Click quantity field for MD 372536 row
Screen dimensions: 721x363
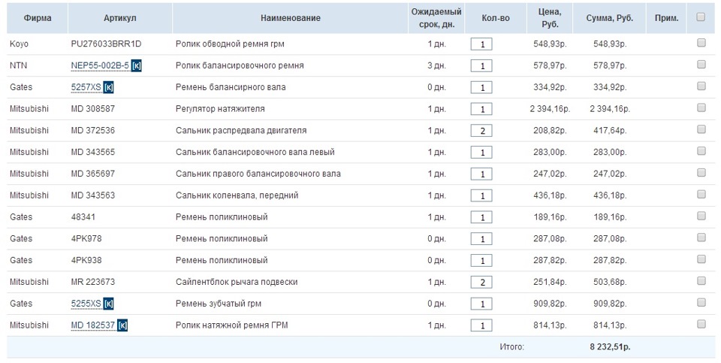(x=481, y=131)
